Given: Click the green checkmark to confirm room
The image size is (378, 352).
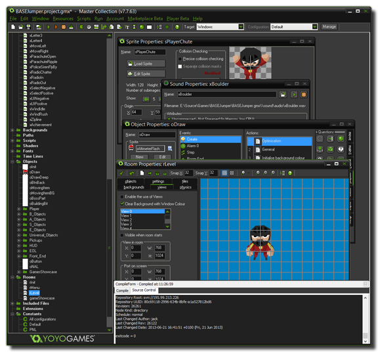Looking at the screenshot, I should tap(122, 173).
